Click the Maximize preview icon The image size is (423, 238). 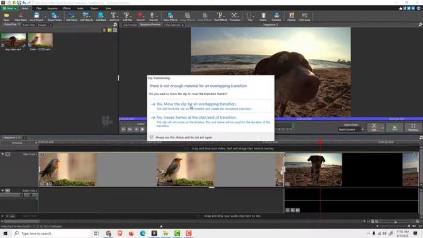(x=413, y=128)
